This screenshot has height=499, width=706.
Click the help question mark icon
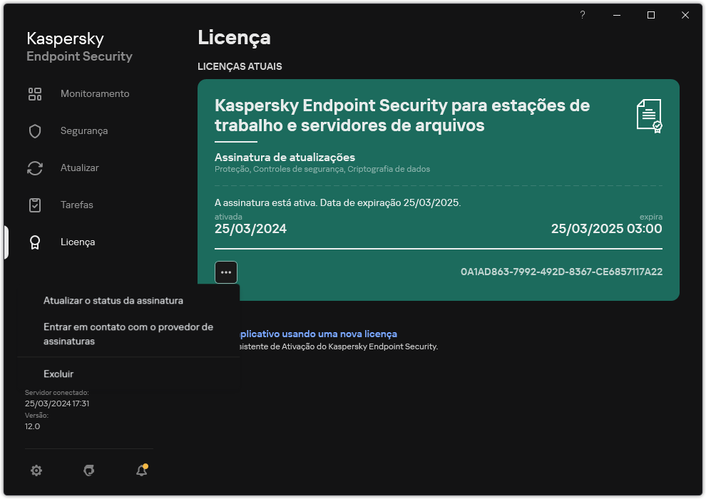[x=582, y=14]
